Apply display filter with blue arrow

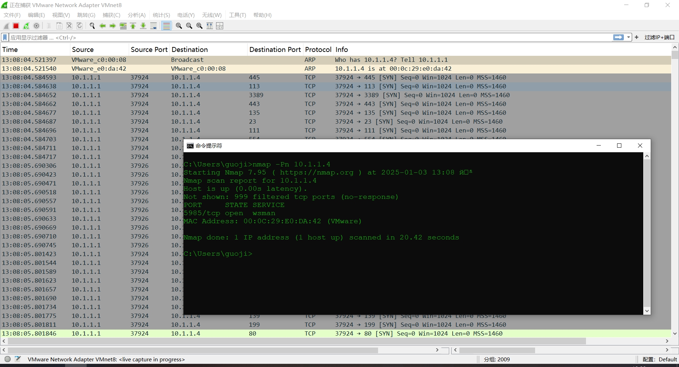point(618,37)
